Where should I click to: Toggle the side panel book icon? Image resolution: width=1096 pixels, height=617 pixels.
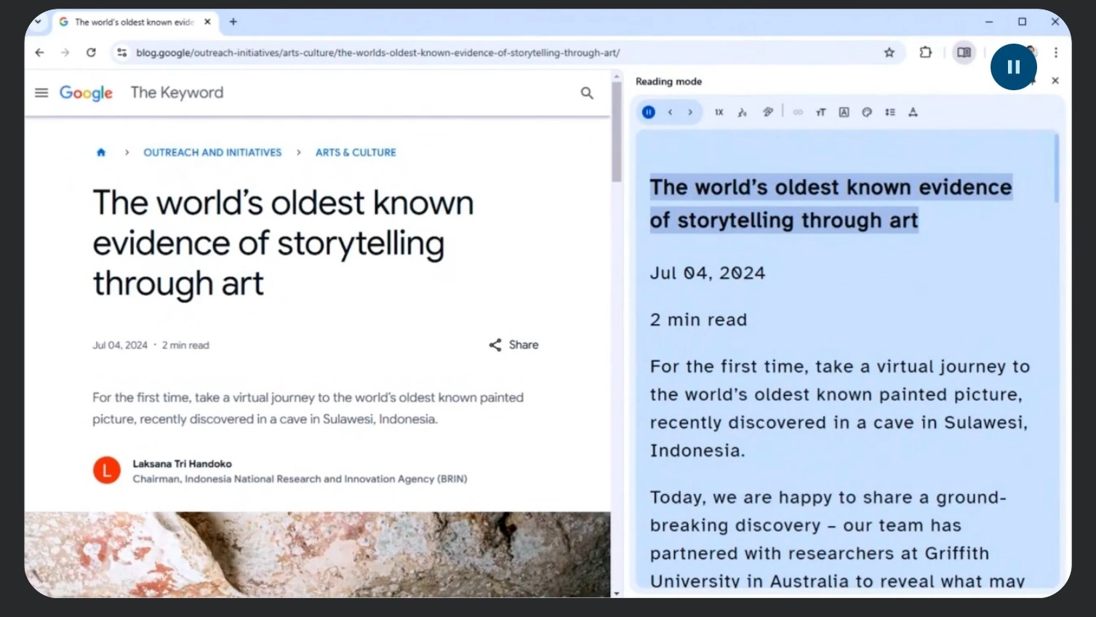(964, 52)
